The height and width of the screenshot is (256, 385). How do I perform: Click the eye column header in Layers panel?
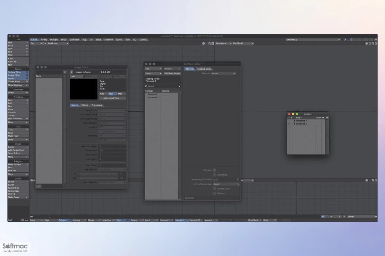click(323, 118)
